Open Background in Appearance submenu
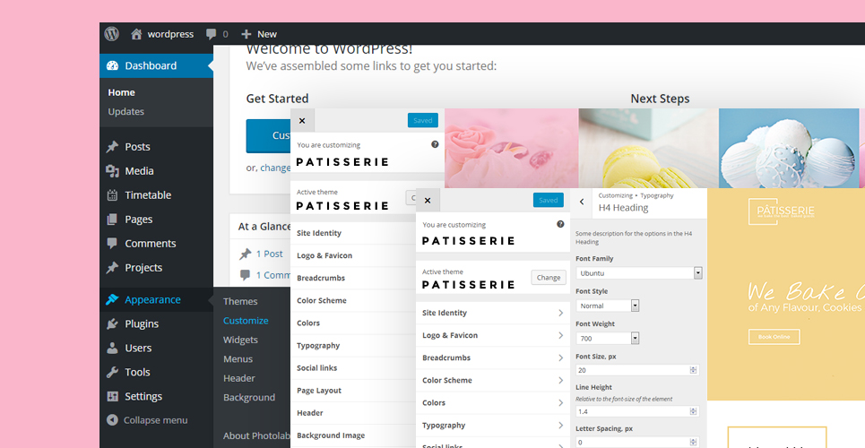Viewport: 865px width, 448px height. coord(249,397)
